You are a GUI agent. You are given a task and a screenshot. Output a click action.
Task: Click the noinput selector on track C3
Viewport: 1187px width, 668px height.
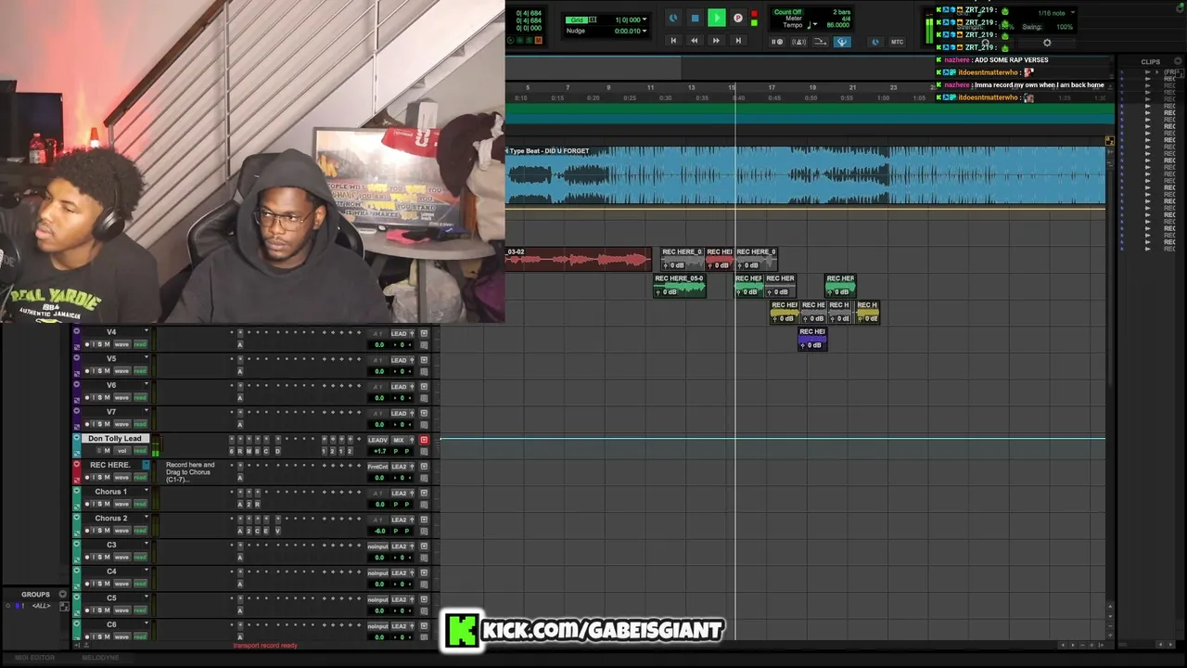pyautogui.click(x=377, y=546)
